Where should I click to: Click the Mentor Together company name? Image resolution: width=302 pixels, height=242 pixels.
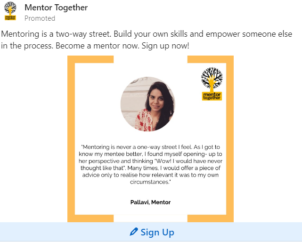pyautogui.click(x=56, y=8)
